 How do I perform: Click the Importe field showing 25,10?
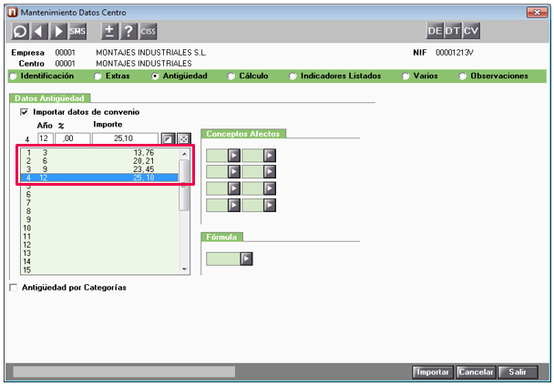tap(125, 138)
